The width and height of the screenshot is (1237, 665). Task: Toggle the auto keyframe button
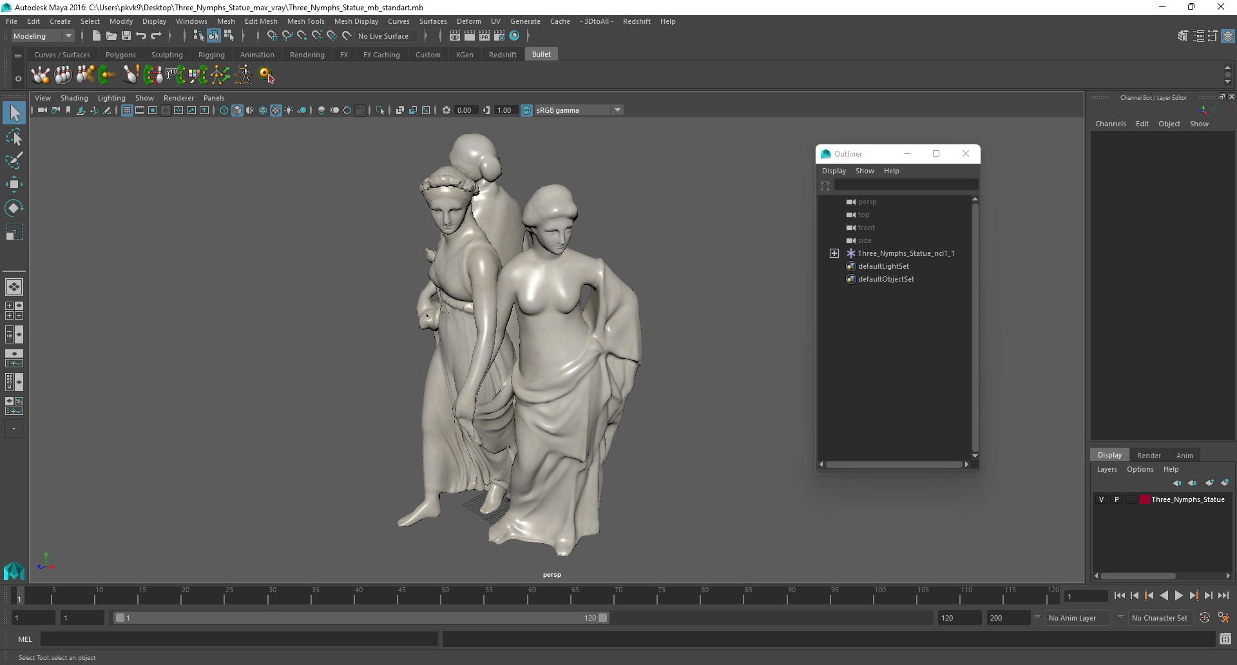[1204, 618]
